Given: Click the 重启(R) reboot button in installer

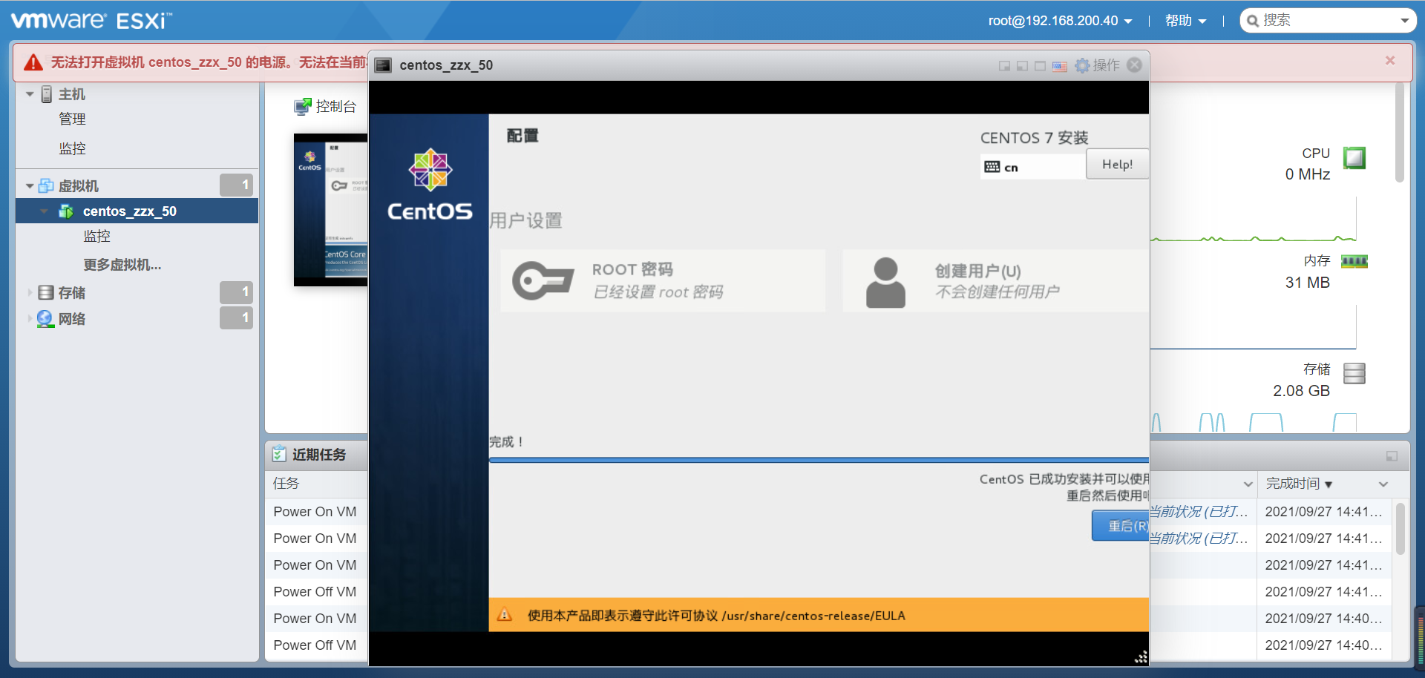Looking at the screenshot, I should click(x=1121, y=526).
